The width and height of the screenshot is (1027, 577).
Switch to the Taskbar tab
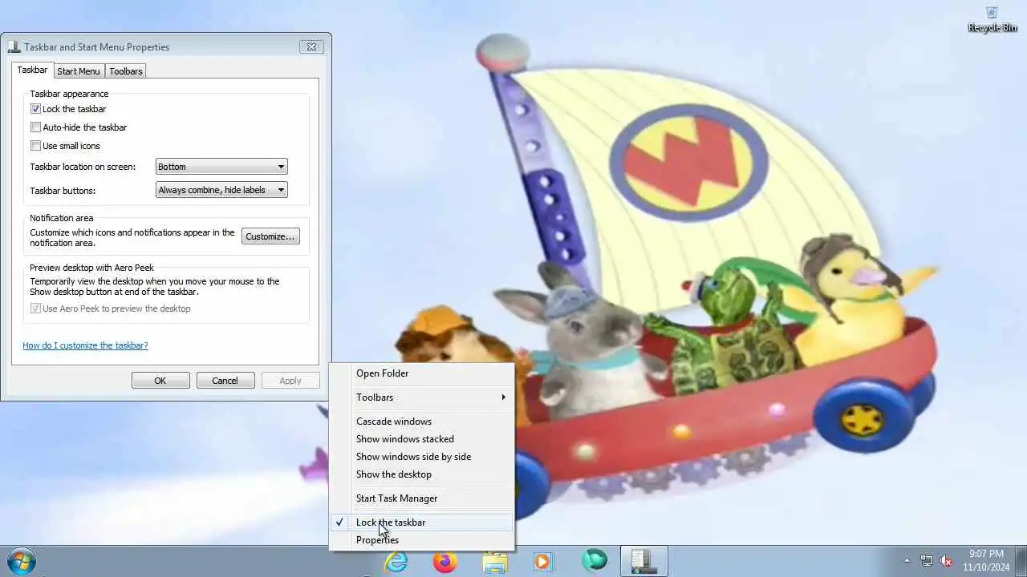(x=32, y=71)
